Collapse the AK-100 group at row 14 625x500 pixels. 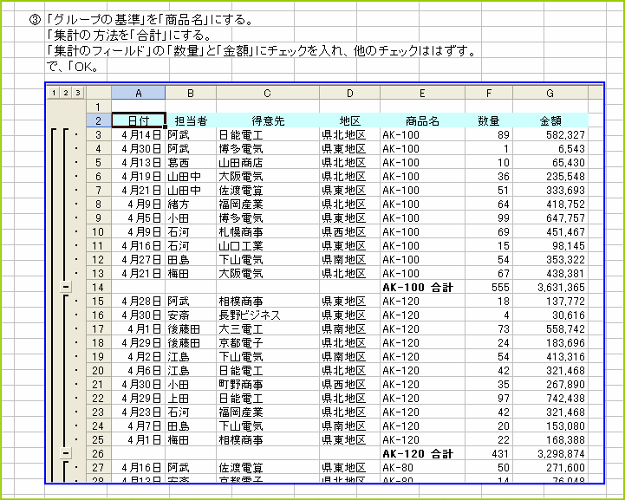tap(66, 287)
